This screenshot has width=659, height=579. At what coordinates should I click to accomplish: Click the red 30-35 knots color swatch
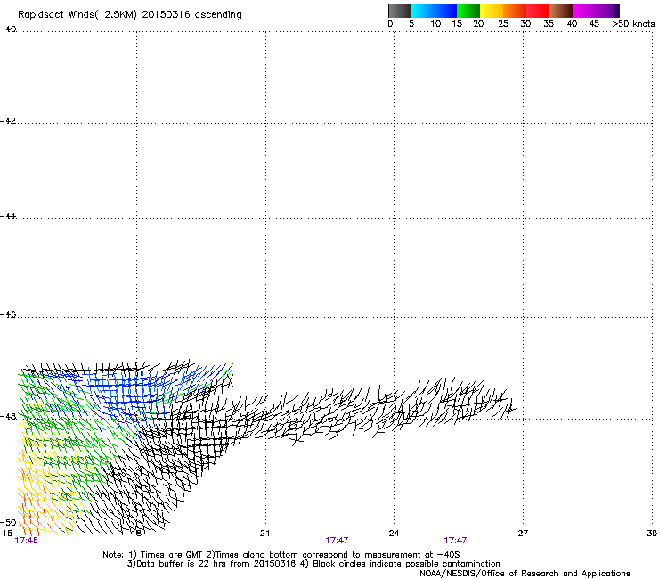[538, 11]
